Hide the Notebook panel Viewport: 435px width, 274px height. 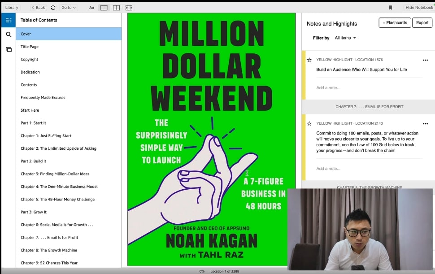419,8
